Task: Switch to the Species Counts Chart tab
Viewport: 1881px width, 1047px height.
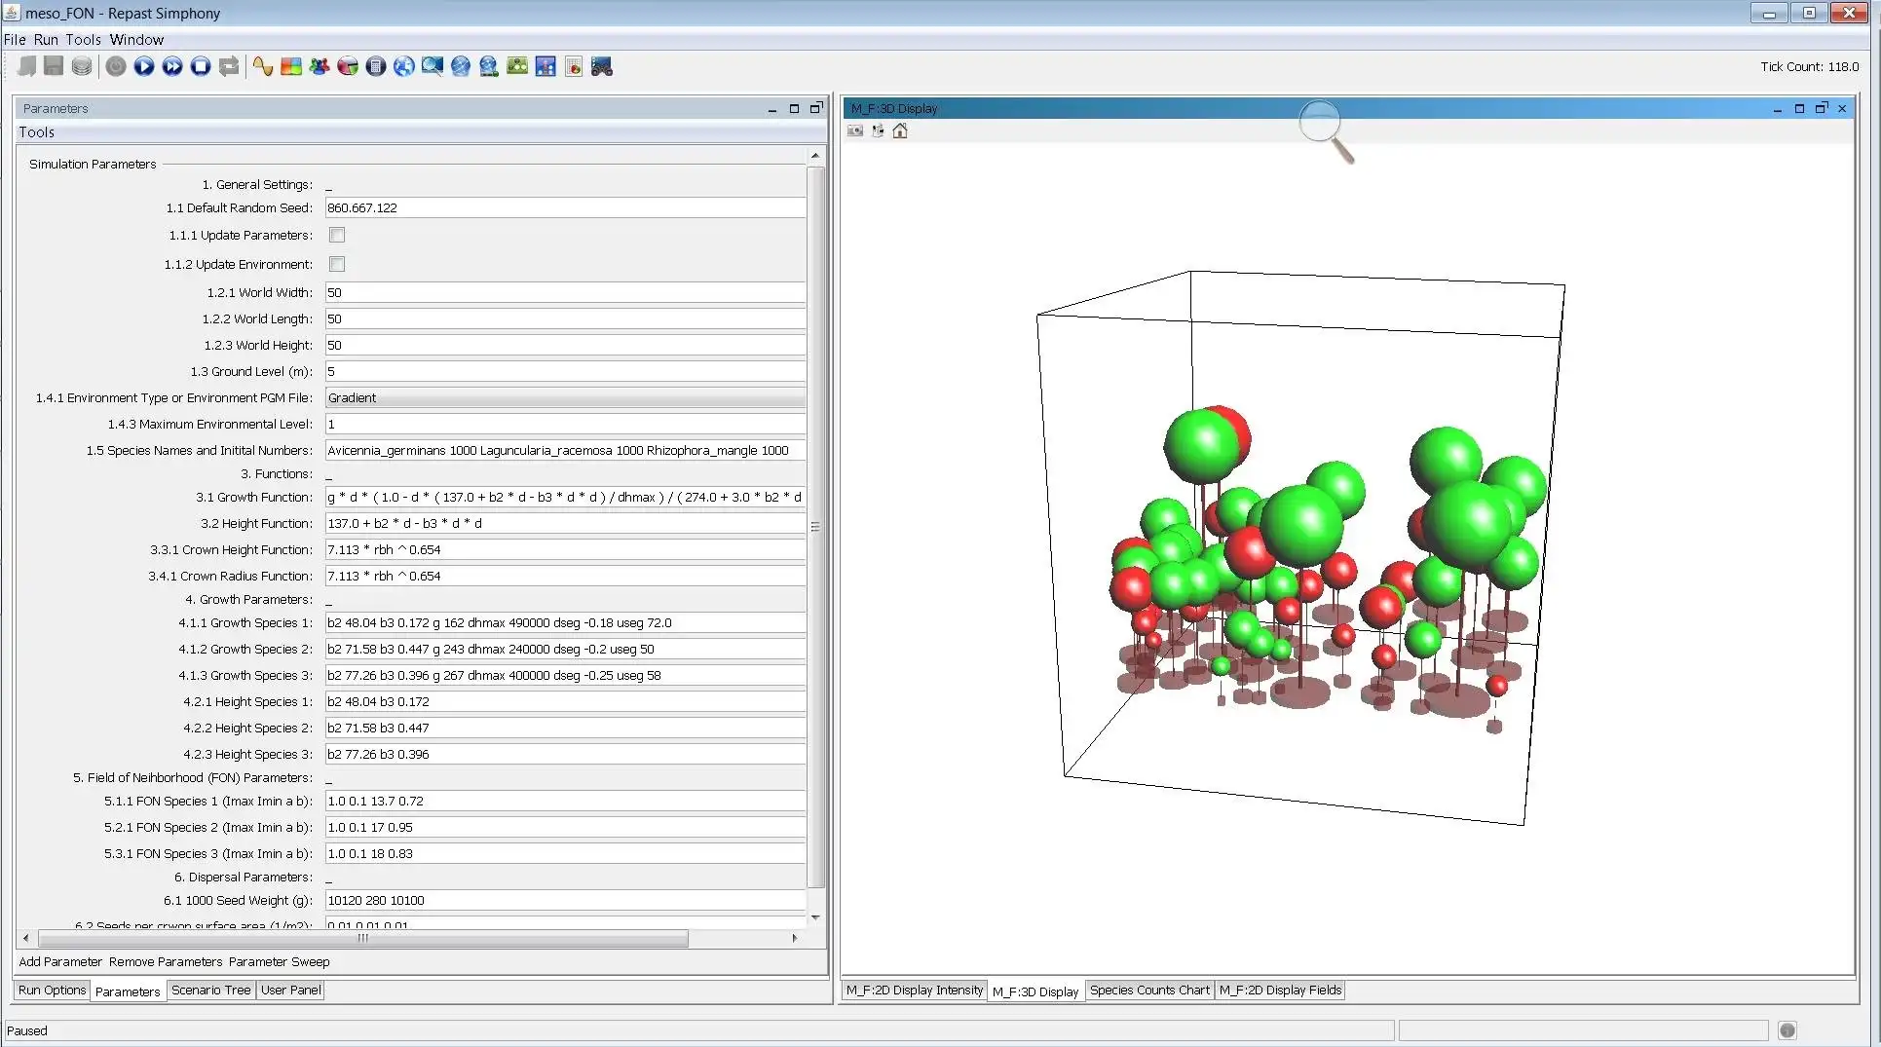Action: (x=1148, y=991)
